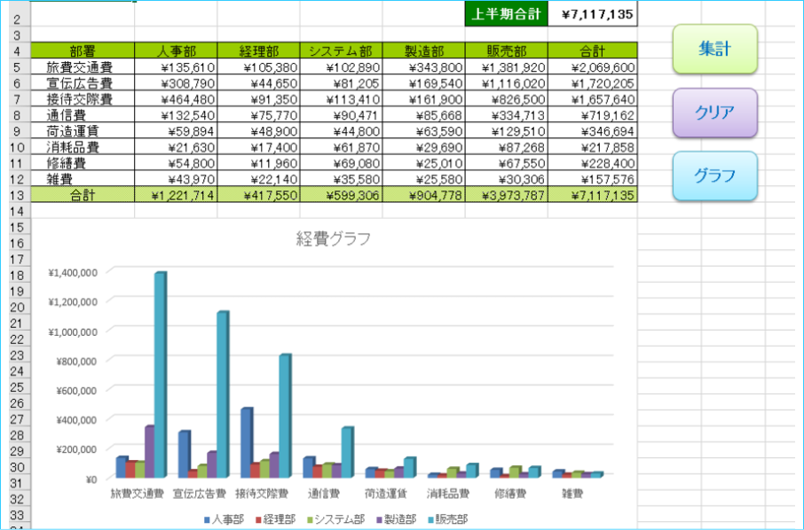Click the 集計 button
Screen dimensions: 804x530
714,49
